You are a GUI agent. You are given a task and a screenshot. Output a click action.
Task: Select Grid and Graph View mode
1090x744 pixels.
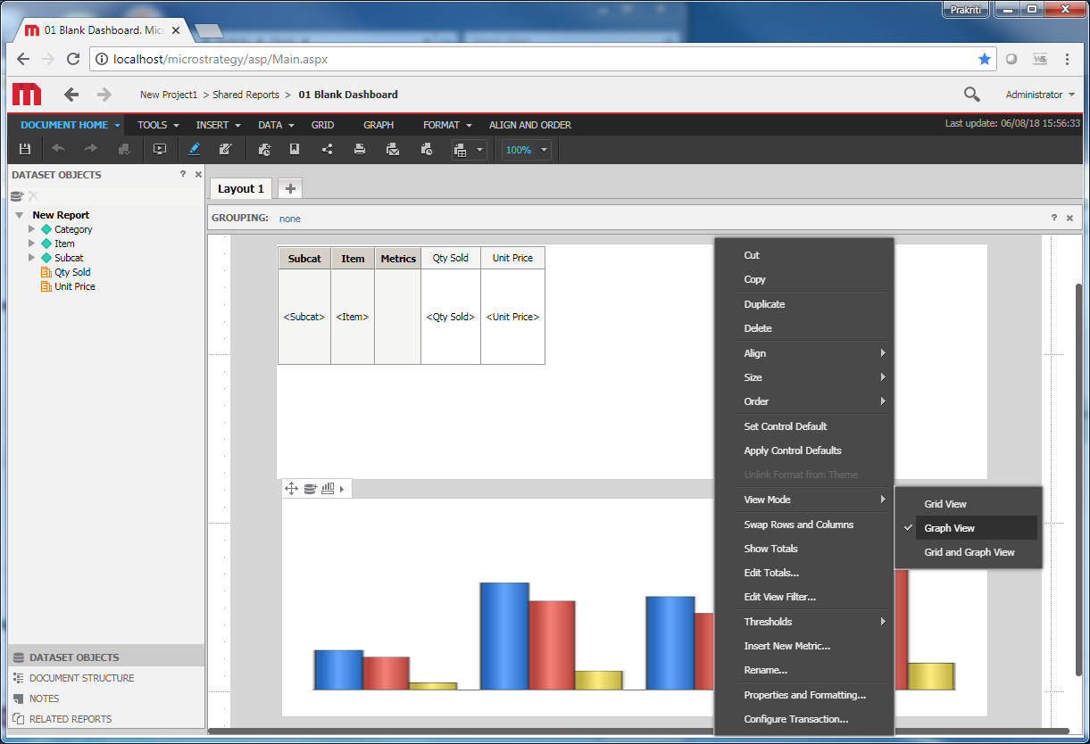coord(969,552)
